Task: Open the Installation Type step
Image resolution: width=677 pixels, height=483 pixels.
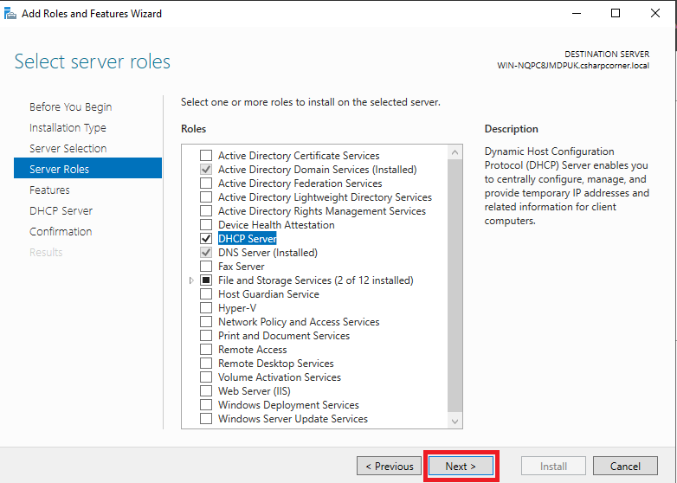Action: 68,128
